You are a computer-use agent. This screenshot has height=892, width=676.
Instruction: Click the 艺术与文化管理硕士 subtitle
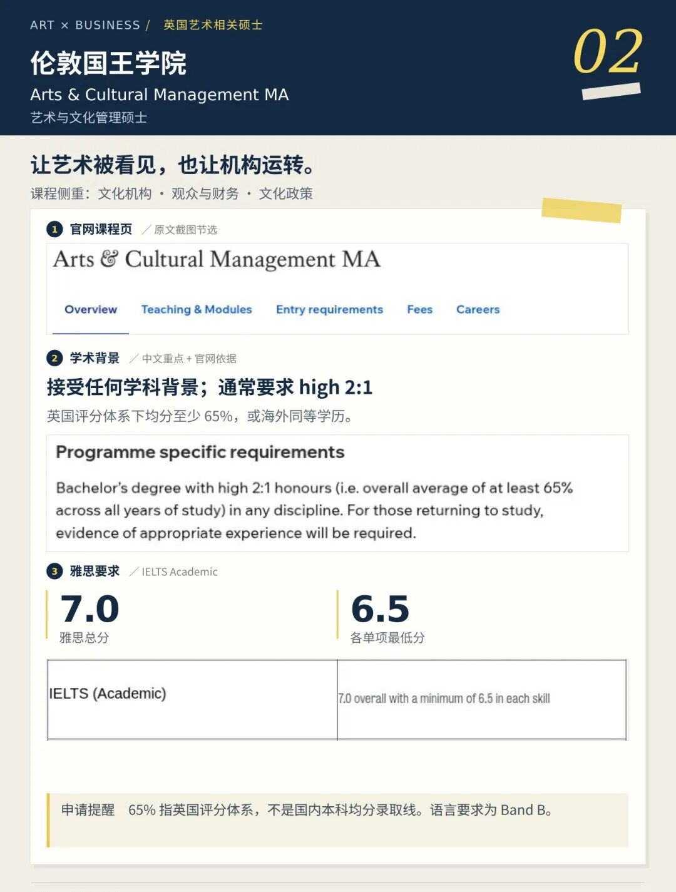pos(88,118)
